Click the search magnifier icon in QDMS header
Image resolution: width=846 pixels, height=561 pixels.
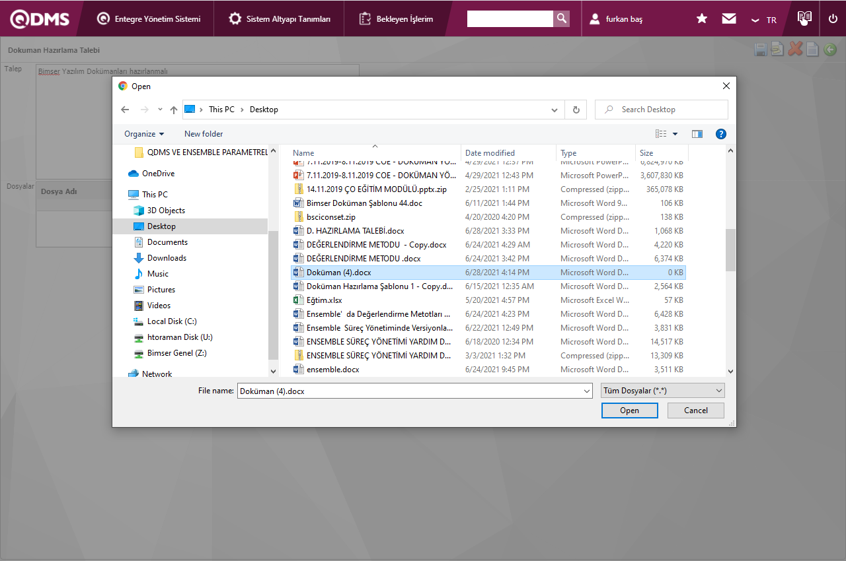pos(561,18)
